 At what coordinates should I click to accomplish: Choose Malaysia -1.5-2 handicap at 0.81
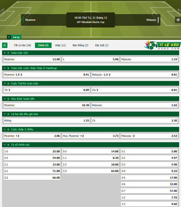point(135,75)
